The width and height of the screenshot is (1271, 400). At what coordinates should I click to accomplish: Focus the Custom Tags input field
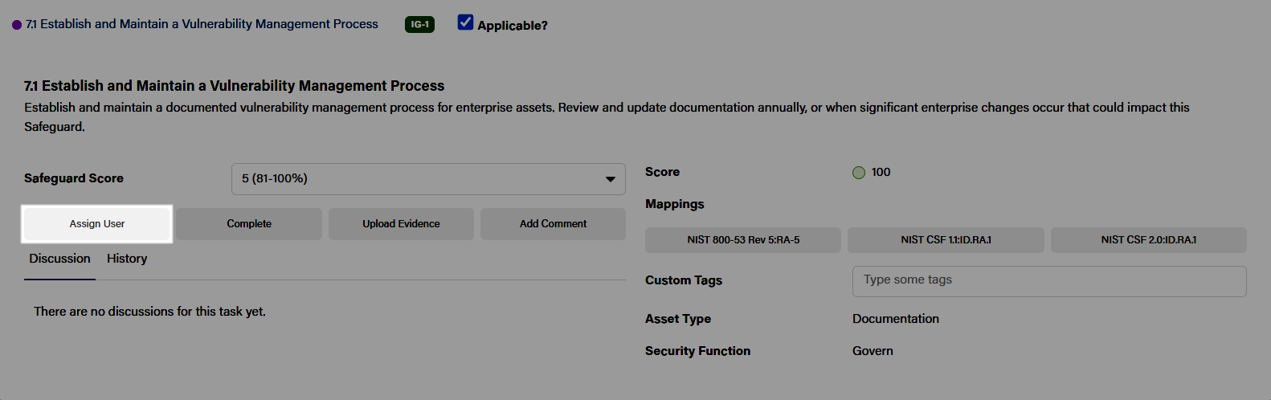tap(1049, 281)
